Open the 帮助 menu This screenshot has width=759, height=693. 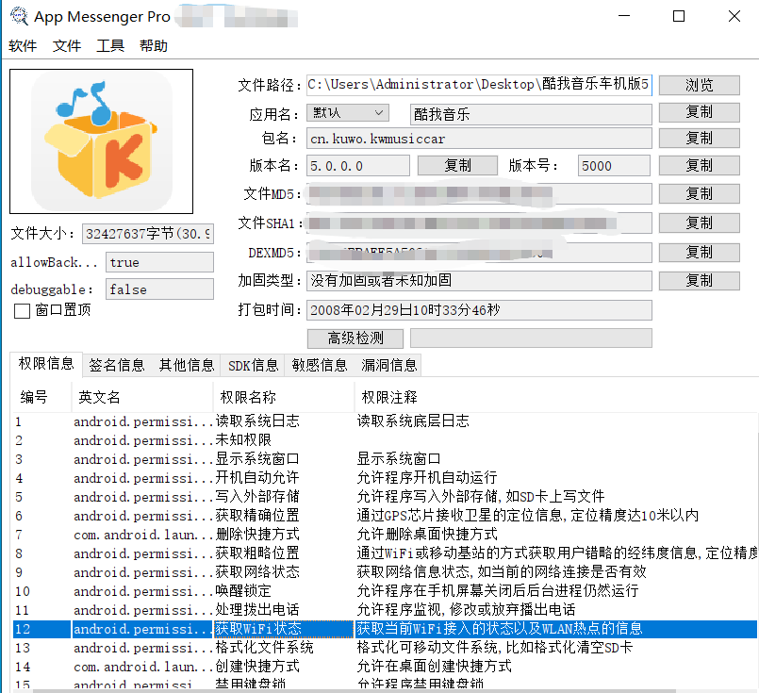pos(154,46)
